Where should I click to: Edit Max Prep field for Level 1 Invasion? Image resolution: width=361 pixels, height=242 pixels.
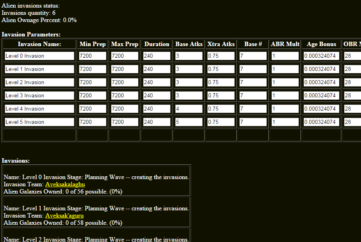tap(124, 69)
